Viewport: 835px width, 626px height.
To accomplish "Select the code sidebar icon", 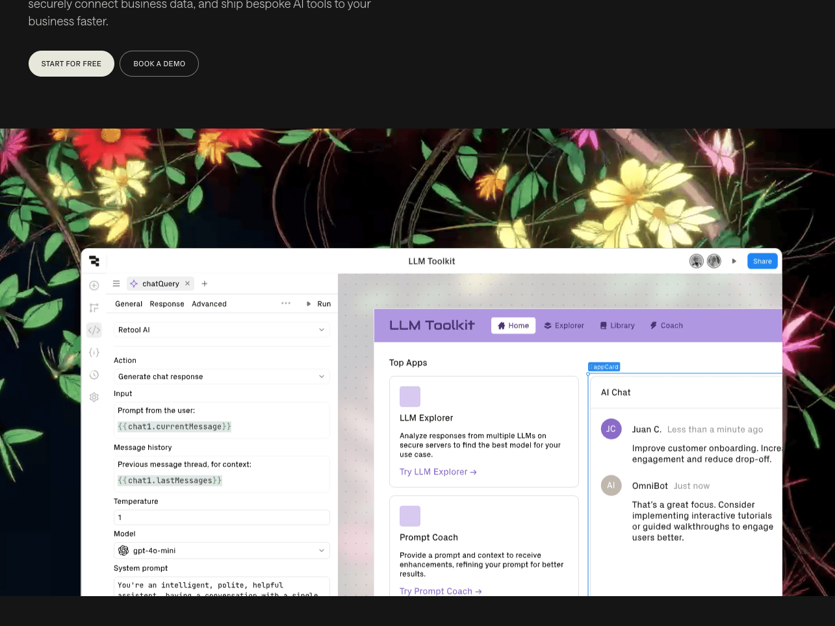I will tap(94, 331).
